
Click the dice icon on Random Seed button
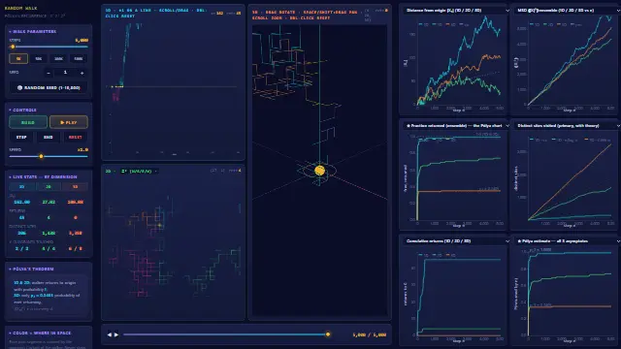[x=19, y=88]
